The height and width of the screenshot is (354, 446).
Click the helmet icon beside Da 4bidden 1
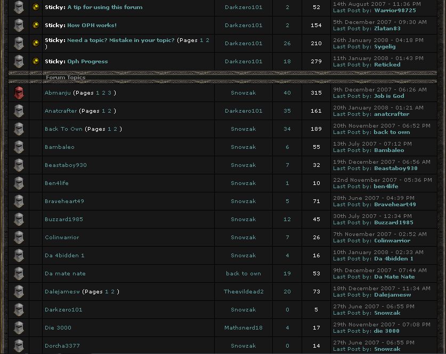(x=19, y=255)
